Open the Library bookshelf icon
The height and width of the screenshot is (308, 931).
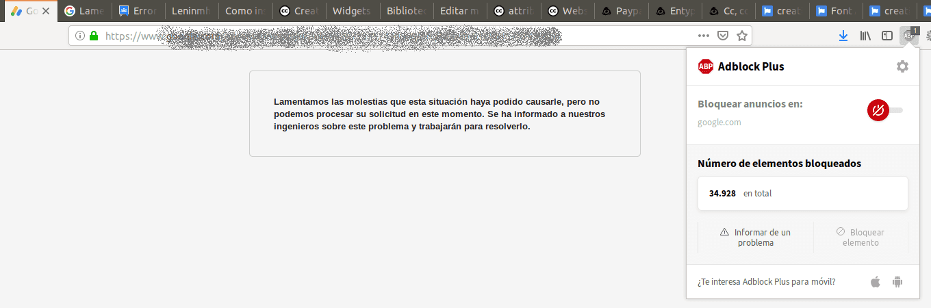[865, 36]
